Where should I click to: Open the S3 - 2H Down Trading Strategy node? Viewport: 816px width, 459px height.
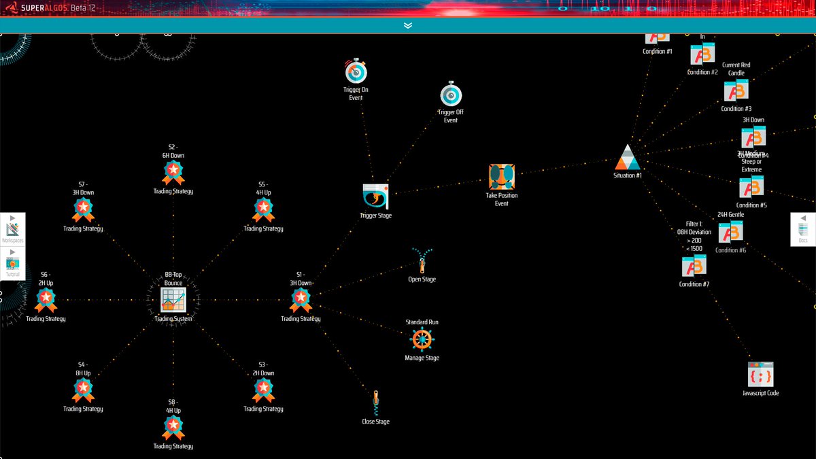pyautogui.click(x=263, y=390)
